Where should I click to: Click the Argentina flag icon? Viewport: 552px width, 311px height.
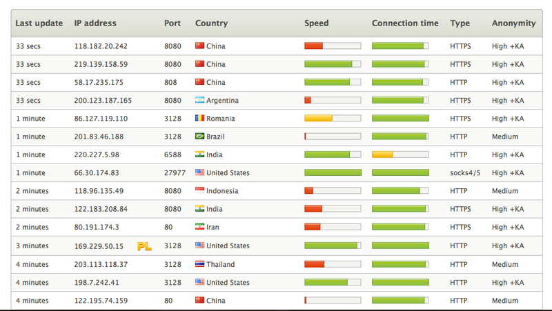pyautogui.click(x=199, y=100)
